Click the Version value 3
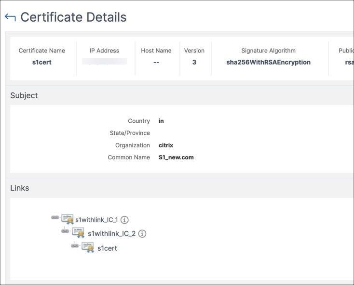The height and width of the screenshot is (285, 354). point(194,62)
